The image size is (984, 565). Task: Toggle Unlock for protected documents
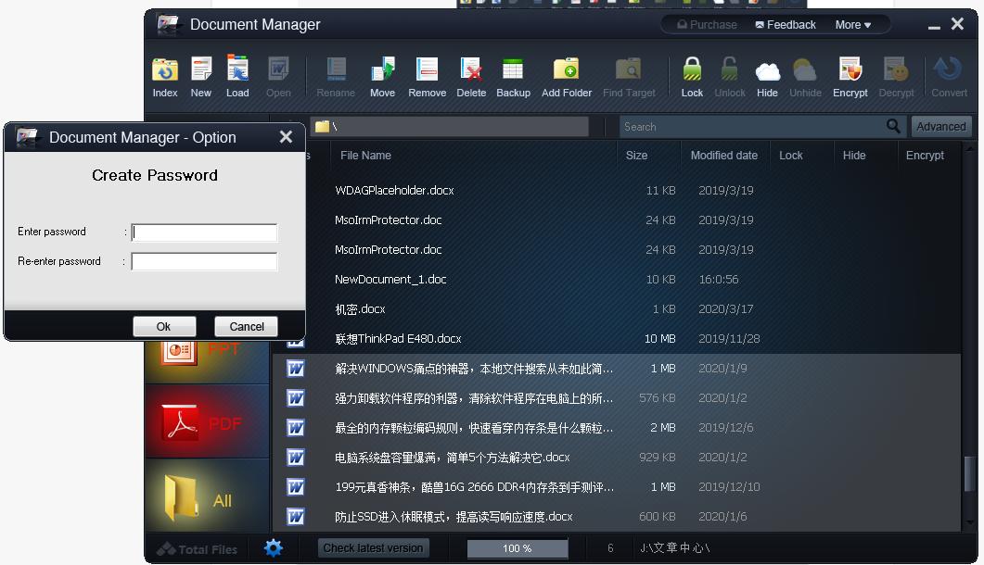(x=729, y=76)
